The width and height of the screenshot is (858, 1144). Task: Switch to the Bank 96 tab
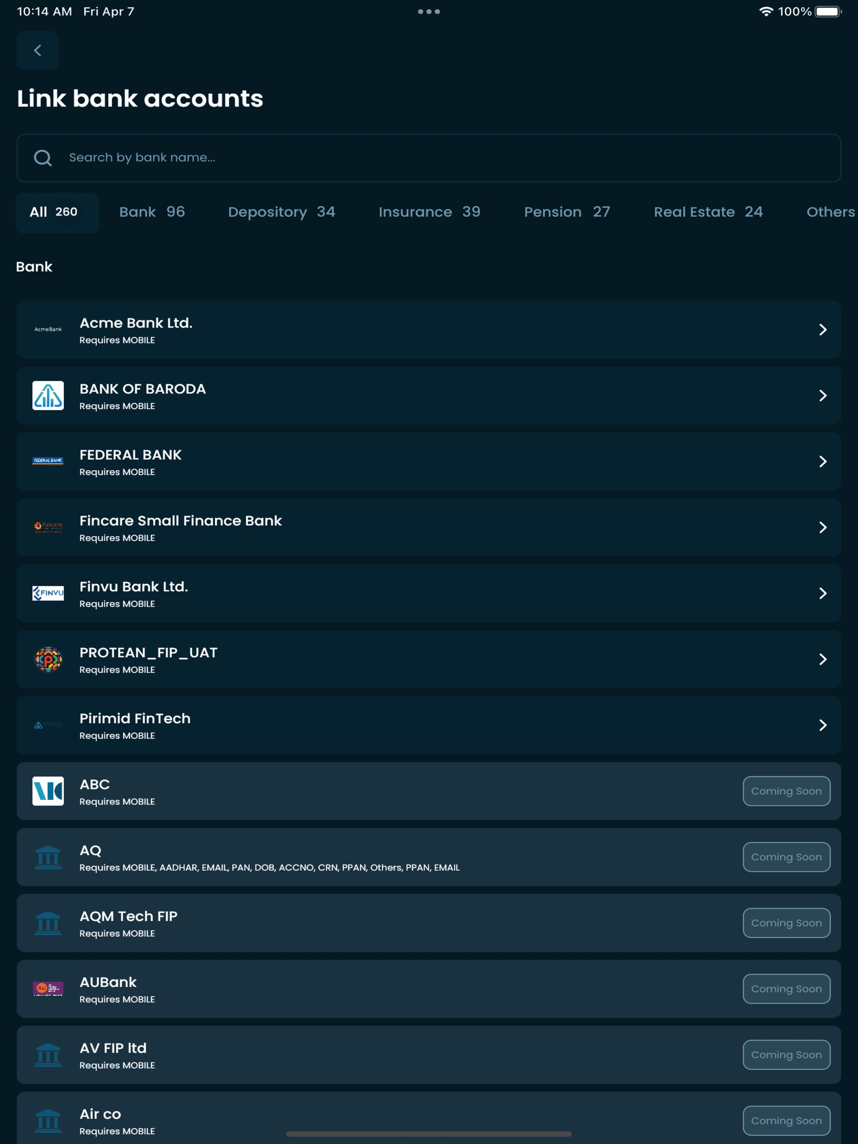(152, 212)
